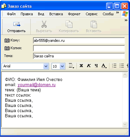Click the Вырезать scissors icon
The height and width of the screenshot is (137, 130).
tap(44, 24)
